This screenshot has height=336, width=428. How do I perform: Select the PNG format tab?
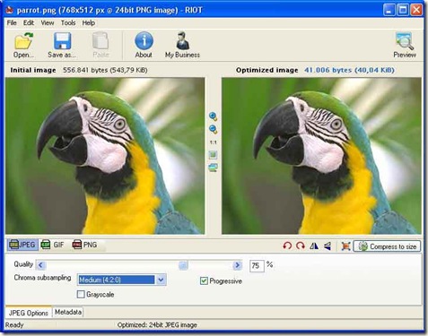click(84, 245)
